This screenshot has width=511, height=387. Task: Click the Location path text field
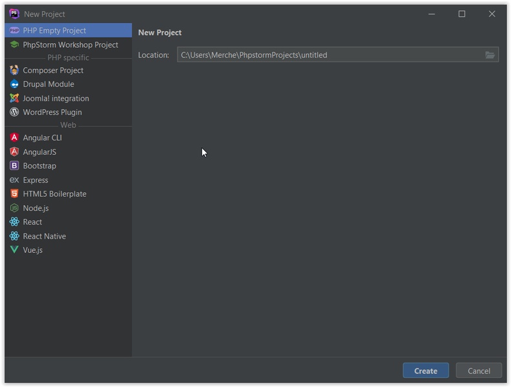coord(329,55)
